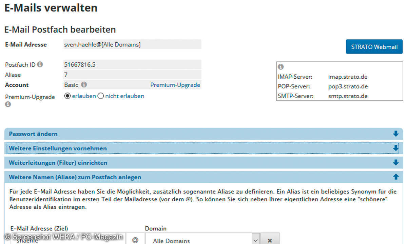Click the 'E-Mails verwalten' page title
Screen dimensions: 407x244
pos(51,8)
